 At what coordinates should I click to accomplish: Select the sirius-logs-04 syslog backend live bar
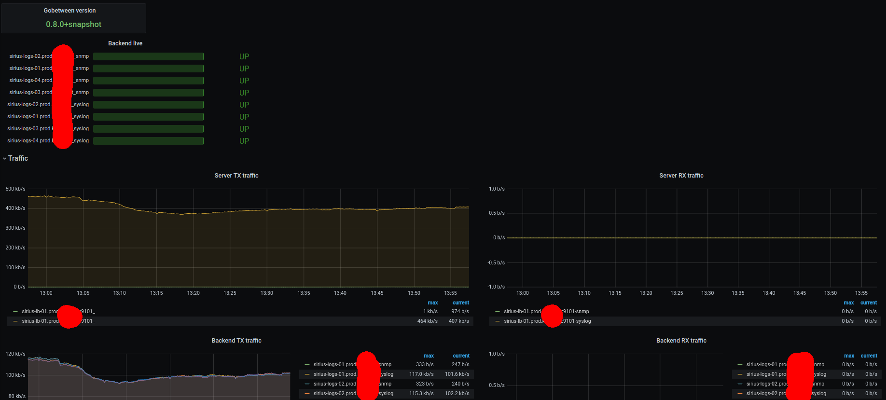[x=148, y=141]
